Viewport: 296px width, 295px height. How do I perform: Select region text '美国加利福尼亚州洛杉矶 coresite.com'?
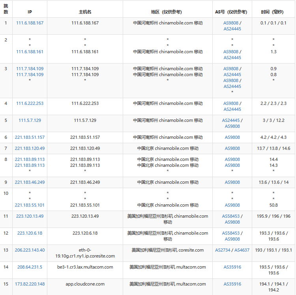pyautogui.click(x=168, y=250)
